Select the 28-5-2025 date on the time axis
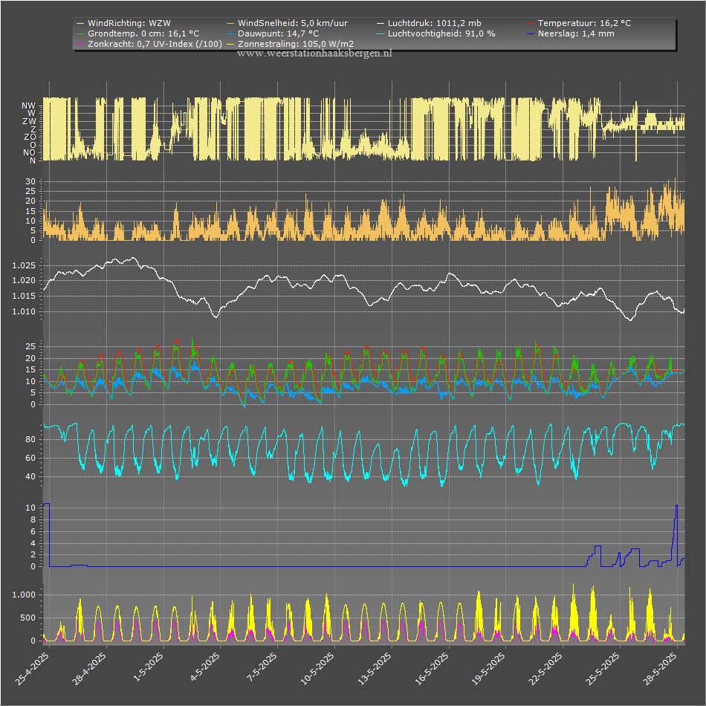Screen dimensions: 706x706 coord(660,669)
